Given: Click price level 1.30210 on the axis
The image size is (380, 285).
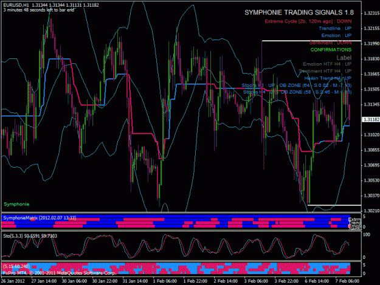Looking at the screenshot, I should [371, 211].
